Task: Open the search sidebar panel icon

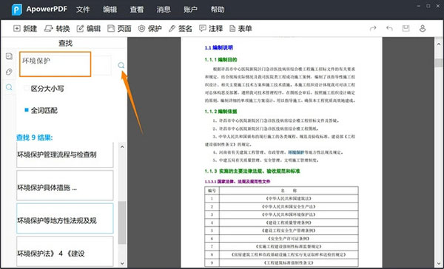Action: tap(9, 87)
